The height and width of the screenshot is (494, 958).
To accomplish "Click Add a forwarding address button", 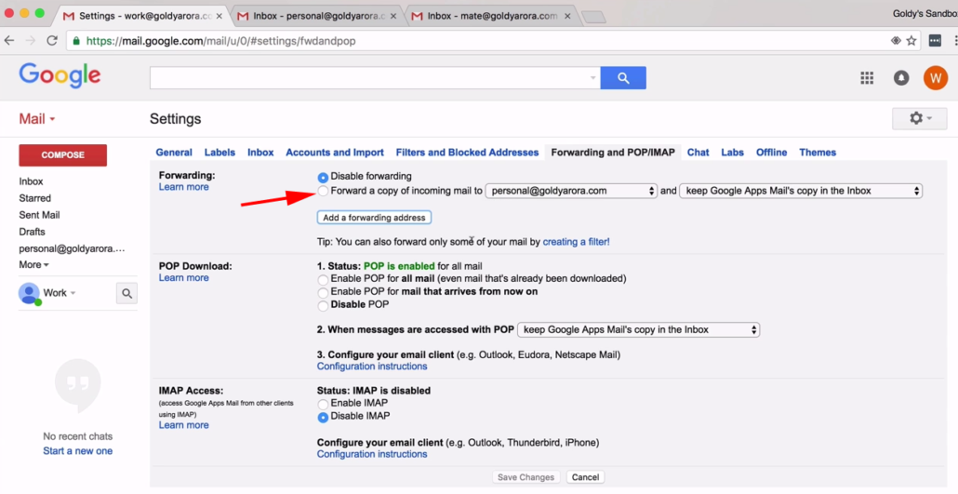I will click(374, 217).
